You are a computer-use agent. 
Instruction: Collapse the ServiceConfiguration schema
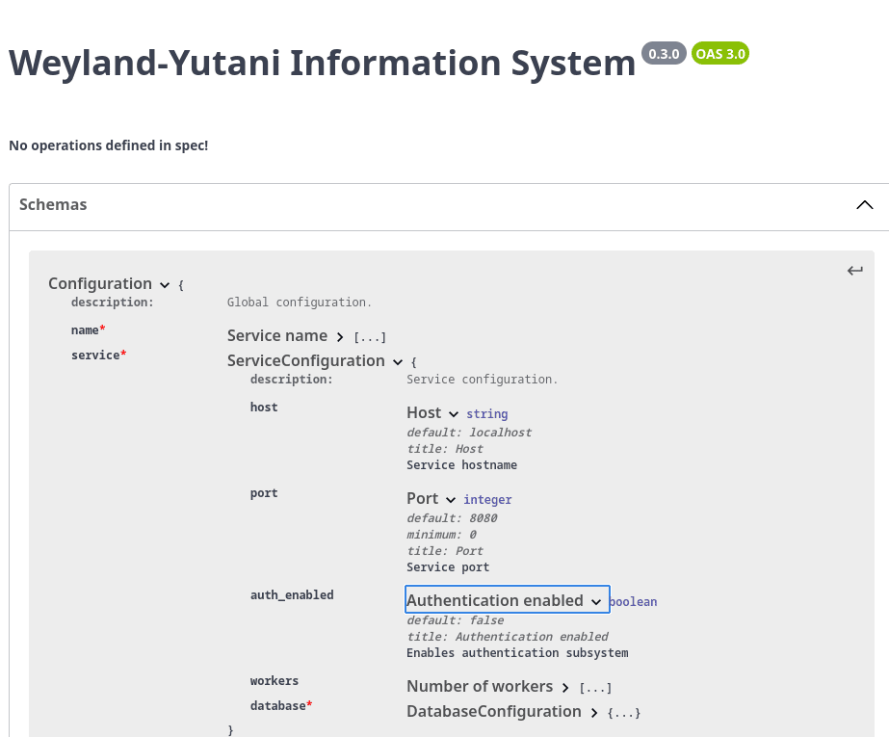[398, 362]
